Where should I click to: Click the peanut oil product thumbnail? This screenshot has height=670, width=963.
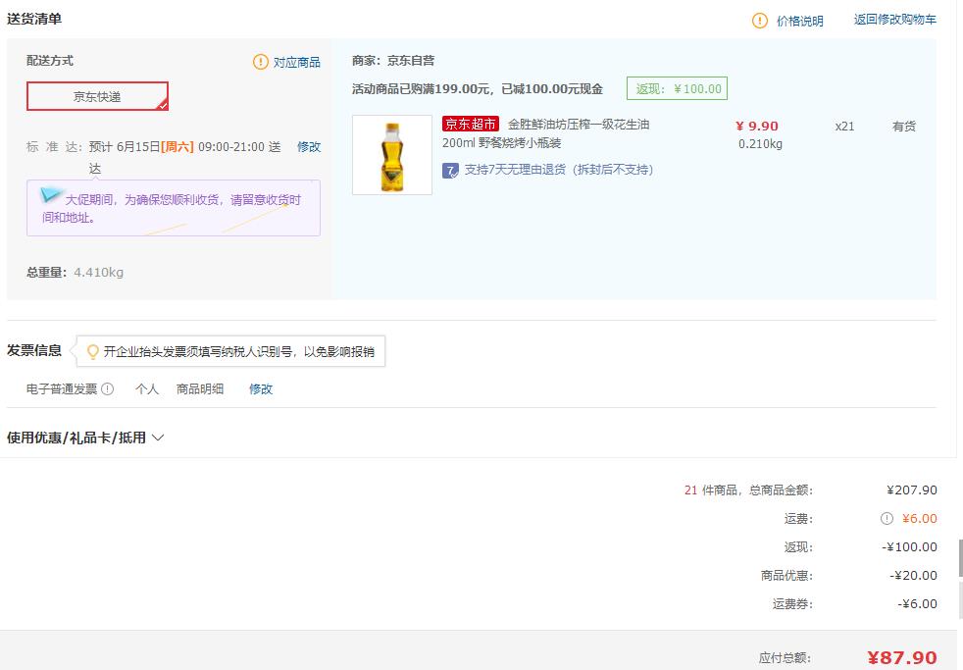[392, 155]
